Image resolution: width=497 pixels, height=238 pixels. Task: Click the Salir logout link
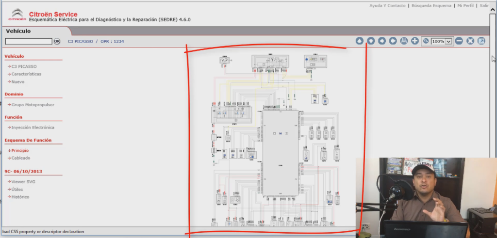484,6
